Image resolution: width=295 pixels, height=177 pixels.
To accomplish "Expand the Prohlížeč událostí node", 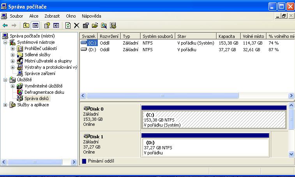I will 12,48.
